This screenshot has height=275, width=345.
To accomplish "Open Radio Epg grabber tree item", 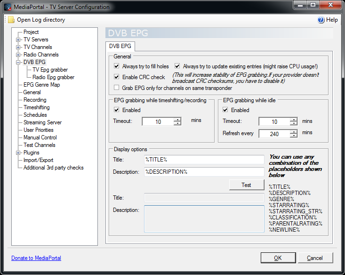I will coord(54,77).
